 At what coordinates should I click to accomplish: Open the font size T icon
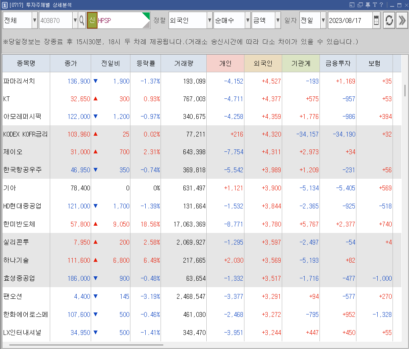click(374, 5)
